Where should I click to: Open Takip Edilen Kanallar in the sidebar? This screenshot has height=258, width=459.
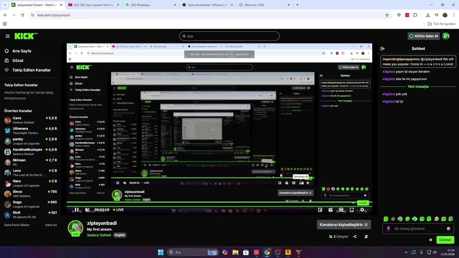click(x=32, y=70)
